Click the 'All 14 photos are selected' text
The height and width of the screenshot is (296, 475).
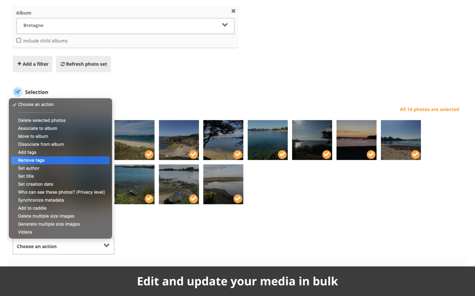tap(429, 110)
